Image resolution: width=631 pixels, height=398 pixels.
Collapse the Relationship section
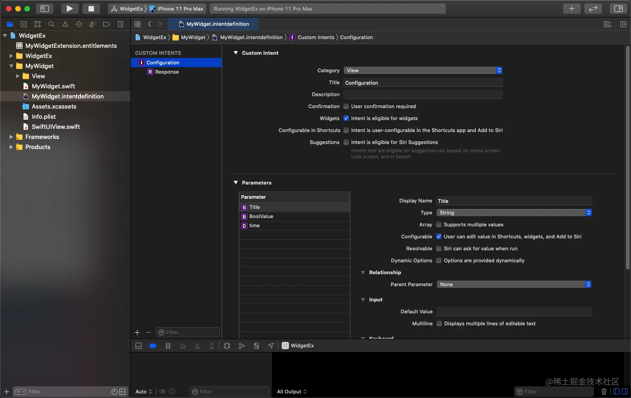[x=363, y=272]
